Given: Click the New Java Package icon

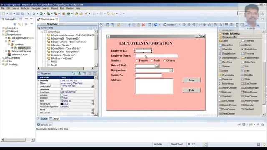Looking at the screenshot, I should pos(63,13).
